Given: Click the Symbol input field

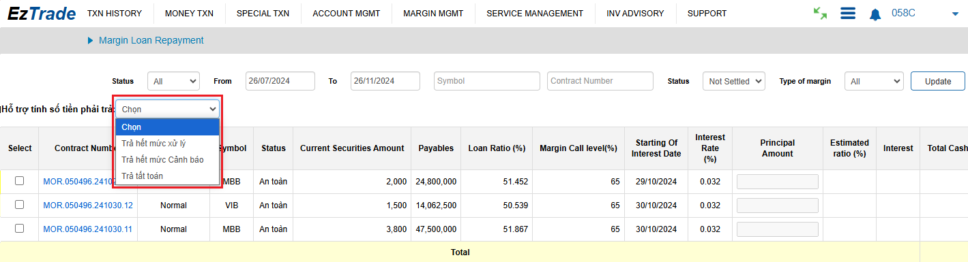Looking at the screenshot, I should (487, 81).
